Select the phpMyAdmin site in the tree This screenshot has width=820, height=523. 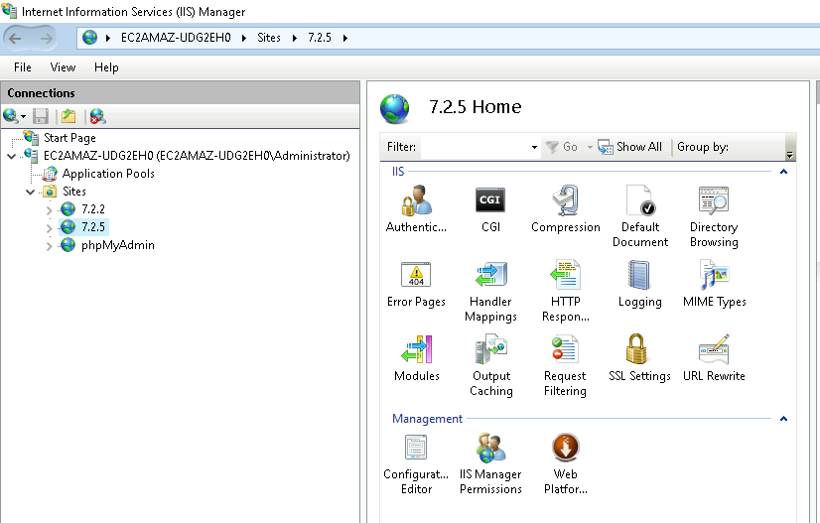tap(118, 245)
